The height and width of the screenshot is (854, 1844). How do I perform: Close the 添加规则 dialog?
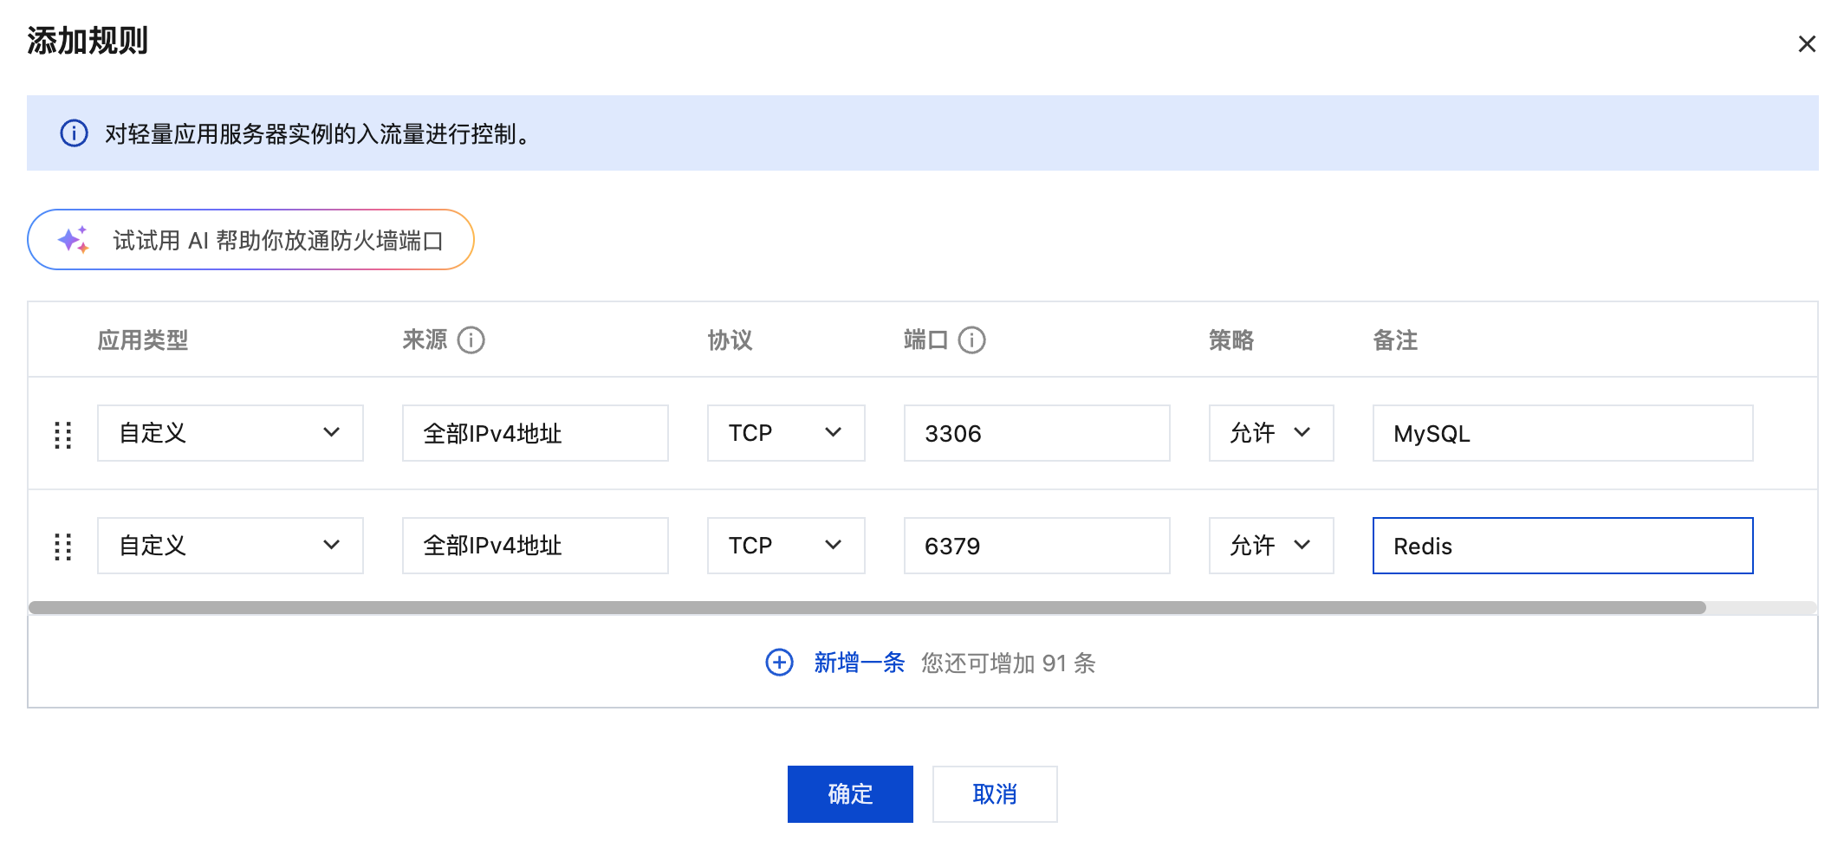(1806, 44)
